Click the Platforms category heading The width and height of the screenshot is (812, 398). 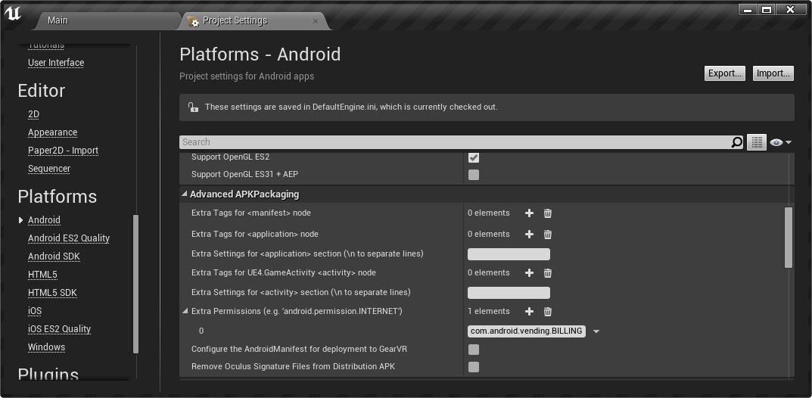click(58, 197)
